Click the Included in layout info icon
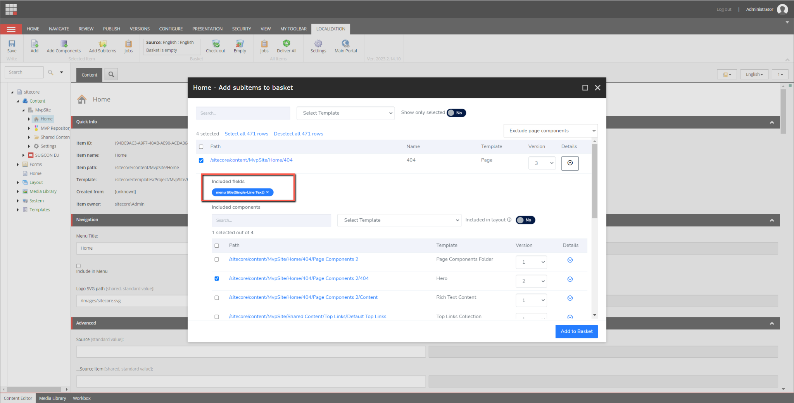Viewport: 794px width, 403px height. [509, 220]
